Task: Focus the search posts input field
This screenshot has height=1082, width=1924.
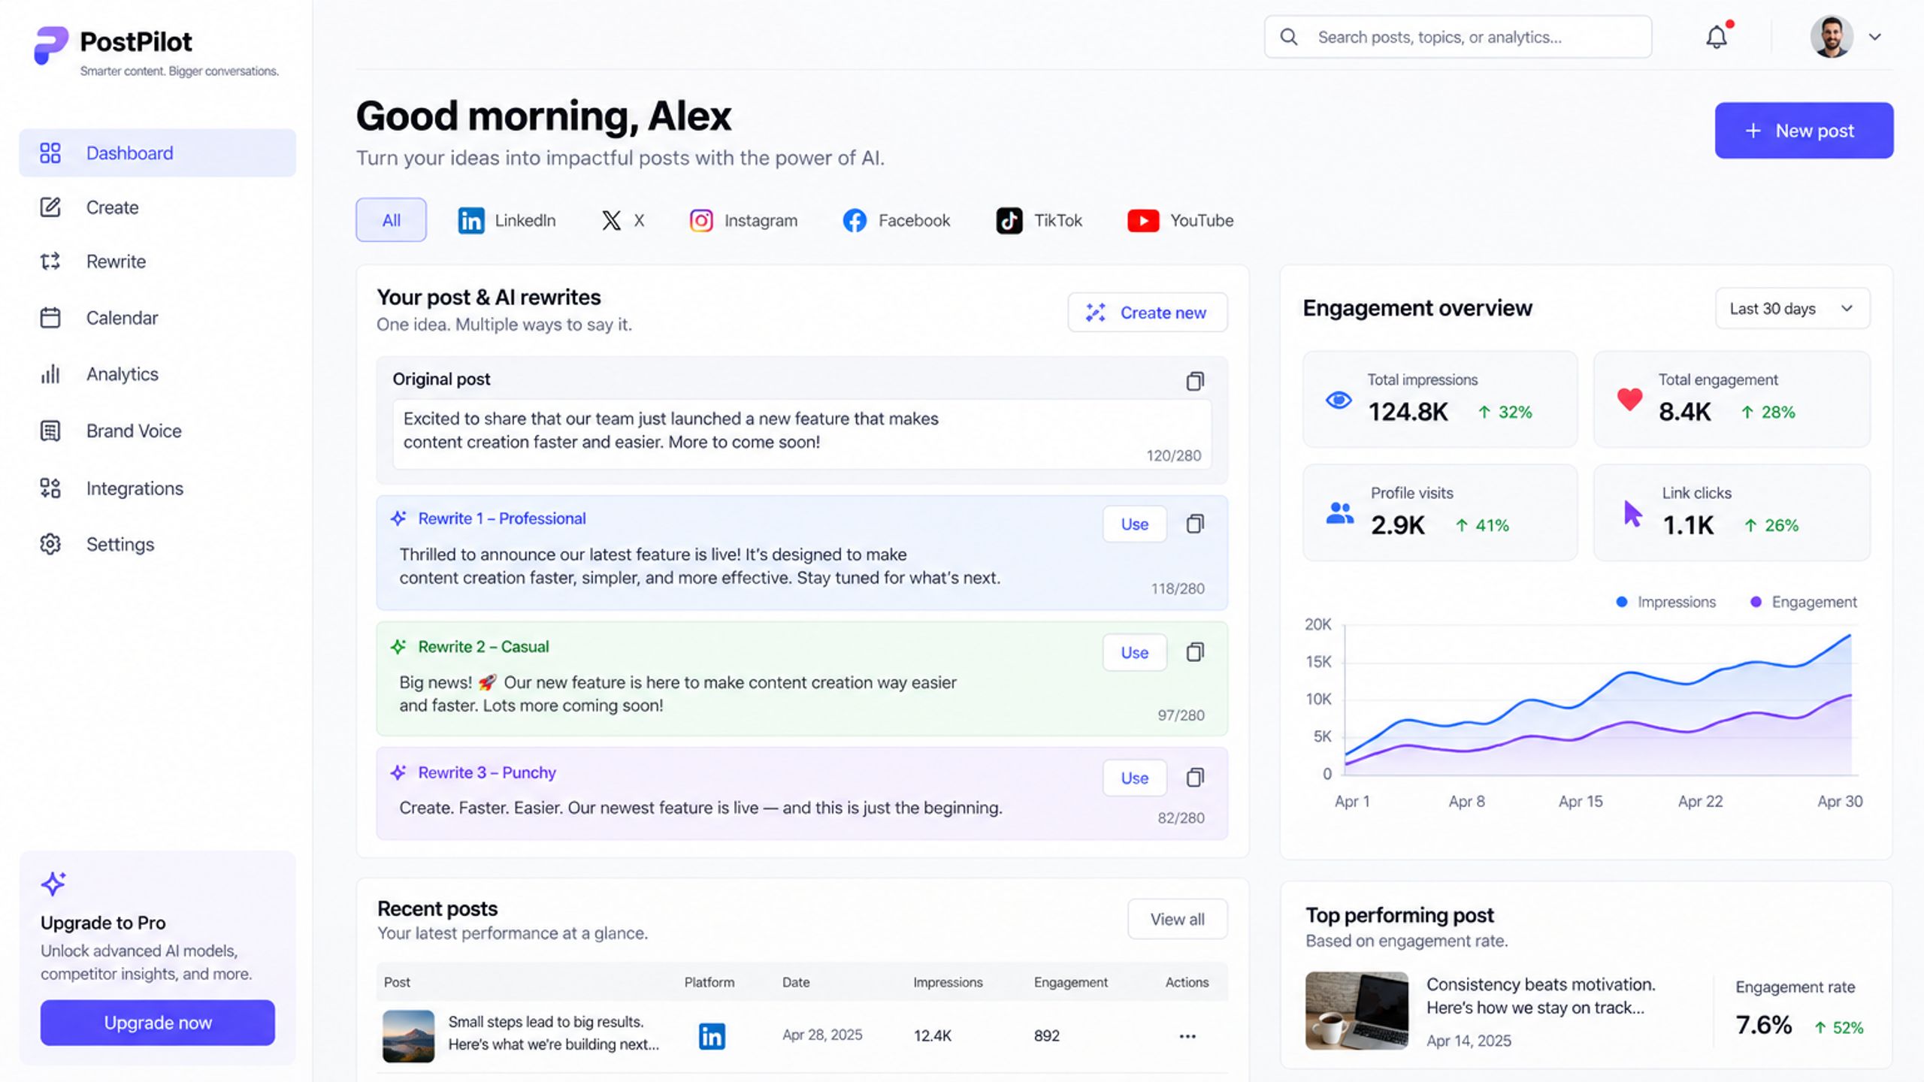Action: [1458, 37]
